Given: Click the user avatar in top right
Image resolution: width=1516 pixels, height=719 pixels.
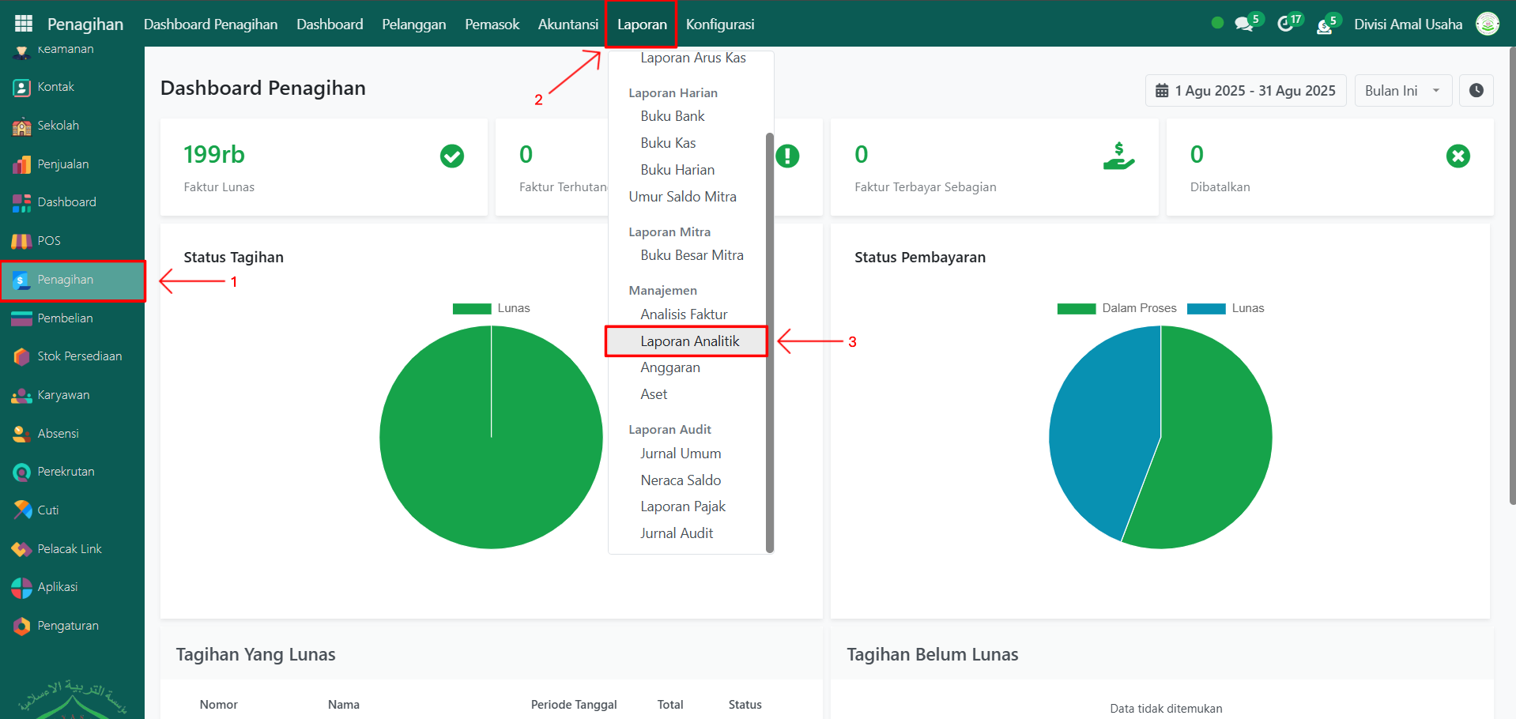Looking at the screenshot, I should pos(1488,24).
